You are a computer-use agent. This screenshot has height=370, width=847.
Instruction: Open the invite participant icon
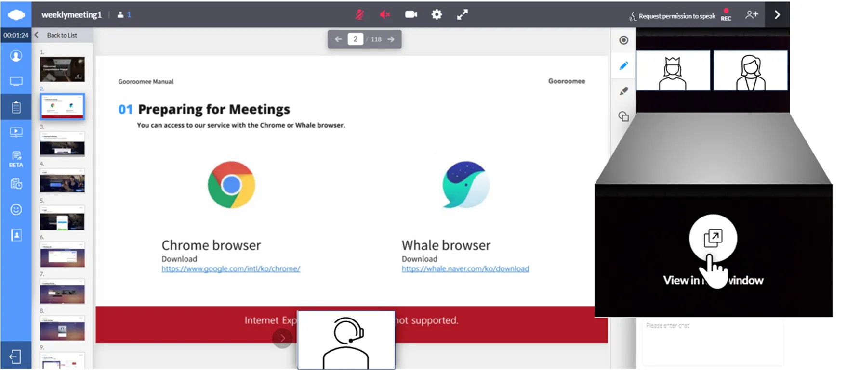752,15
